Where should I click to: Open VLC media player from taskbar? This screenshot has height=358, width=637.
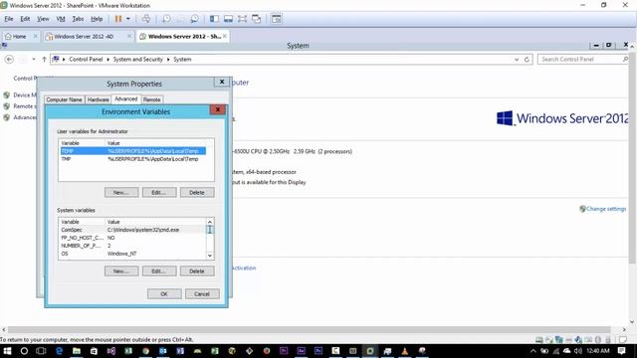(x=405, y=351)
